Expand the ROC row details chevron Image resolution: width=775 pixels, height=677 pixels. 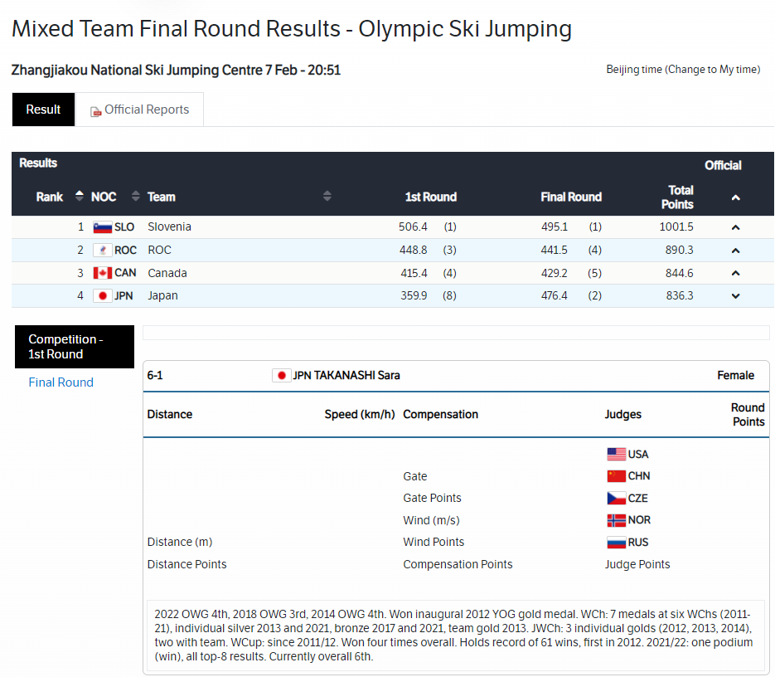coord(735,251)
